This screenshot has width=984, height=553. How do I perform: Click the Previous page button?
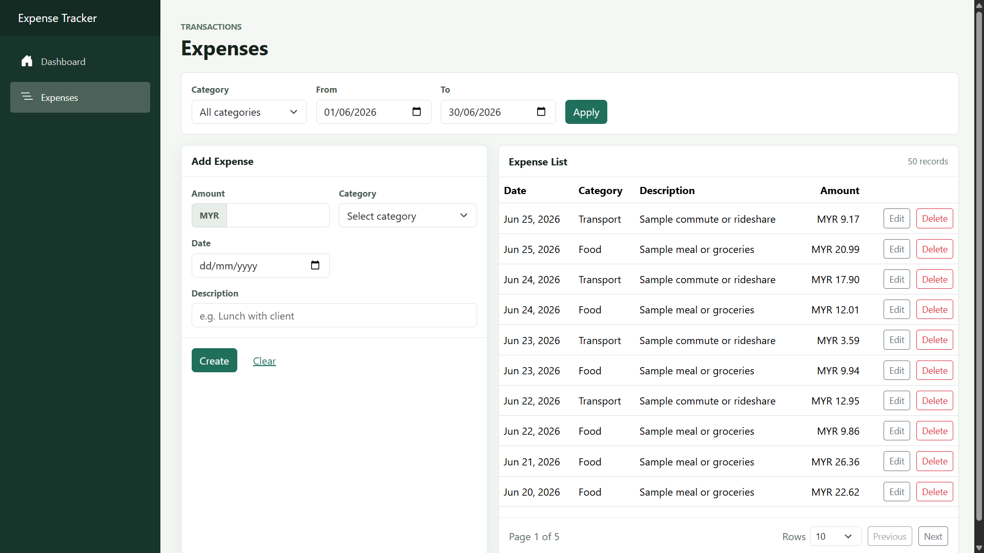click(890, 536)
